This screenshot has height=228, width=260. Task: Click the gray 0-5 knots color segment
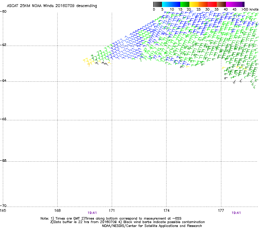click(x=157, y=4)
